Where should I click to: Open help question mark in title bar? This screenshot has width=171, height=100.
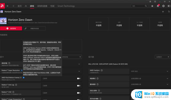coord(155,2)
